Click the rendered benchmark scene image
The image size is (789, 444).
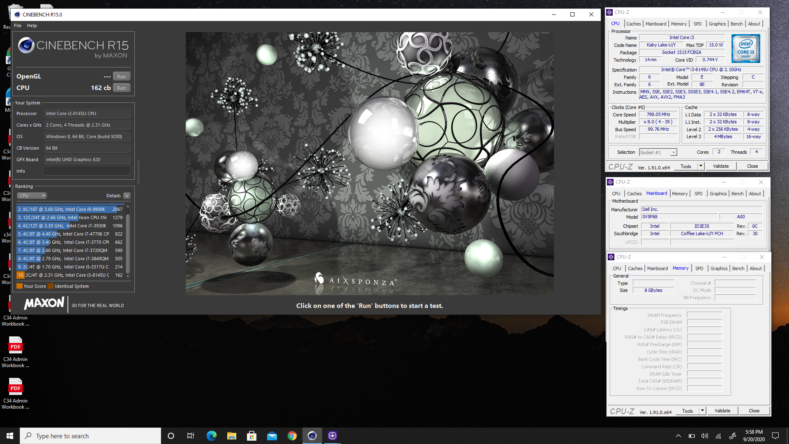(x=369, y=163)
